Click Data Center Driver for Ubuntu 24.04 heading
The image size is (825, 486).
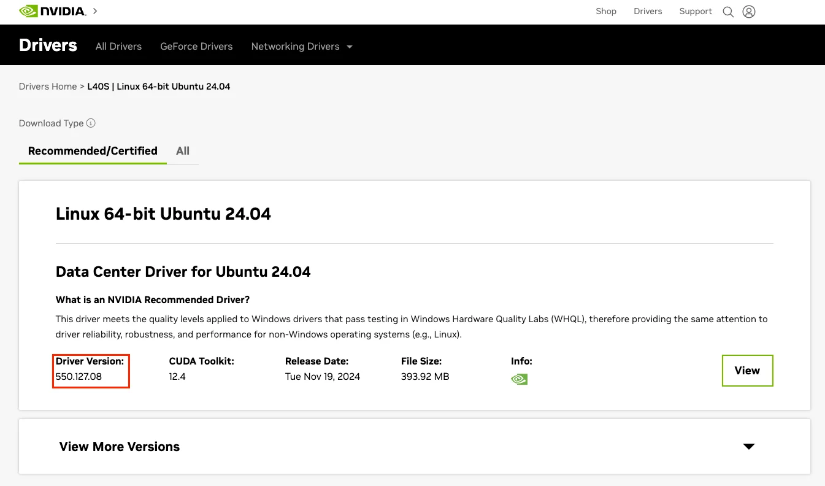coord(183,272)
